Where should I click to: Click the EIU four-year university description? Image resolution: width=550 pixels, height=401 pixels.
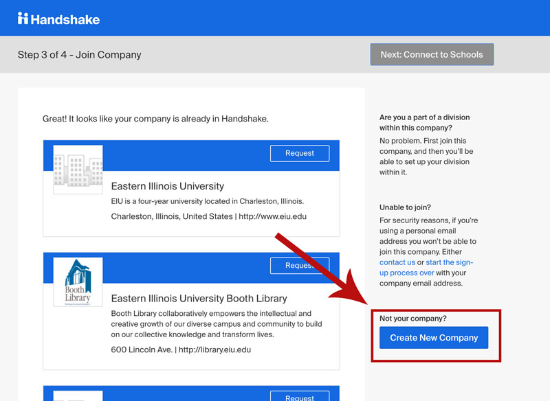click(x=207, y=201)
